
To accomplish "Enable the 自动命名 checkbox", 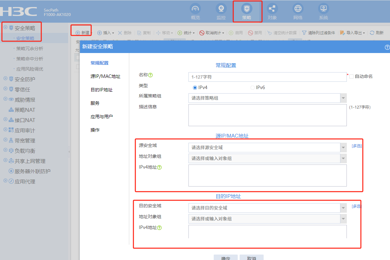I will pos(352,77).
